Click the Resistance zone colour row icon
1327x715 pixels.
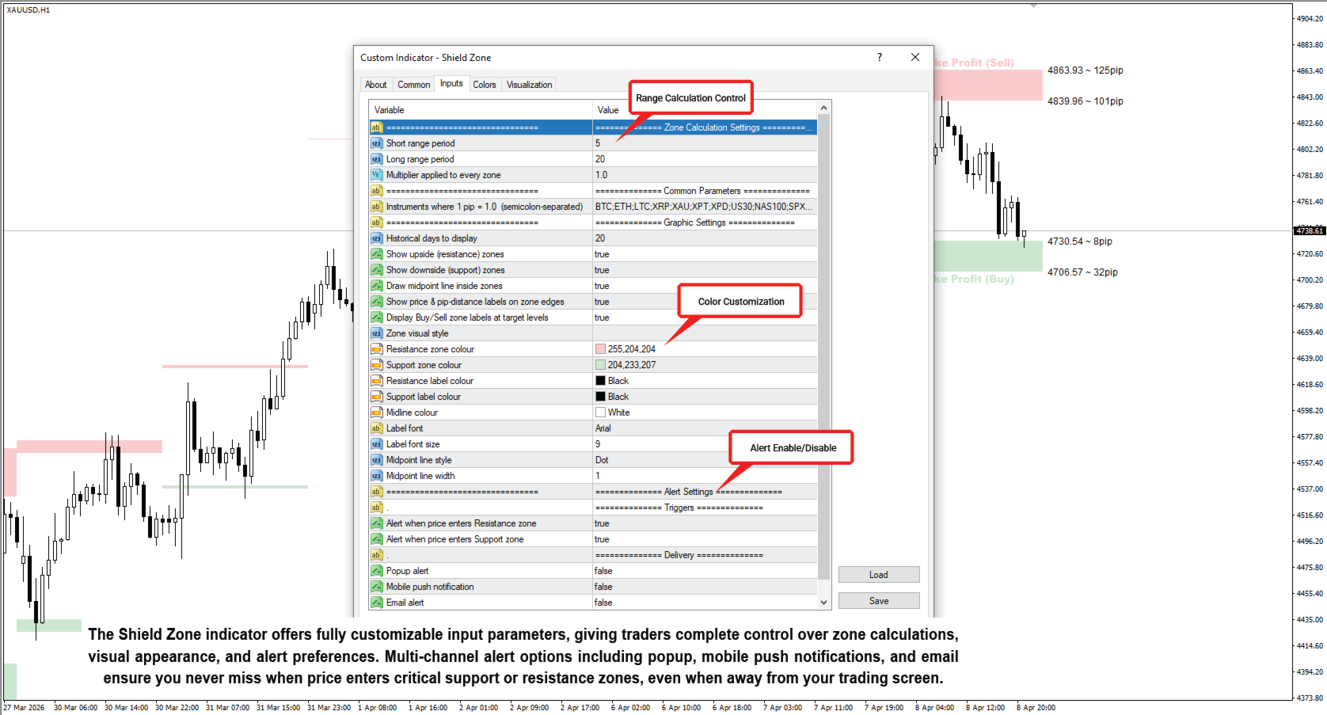[377, 349]
